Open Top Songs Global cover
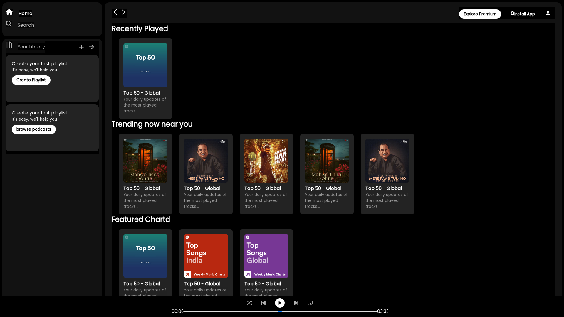564x317 pixels. (x=266, y=256)
